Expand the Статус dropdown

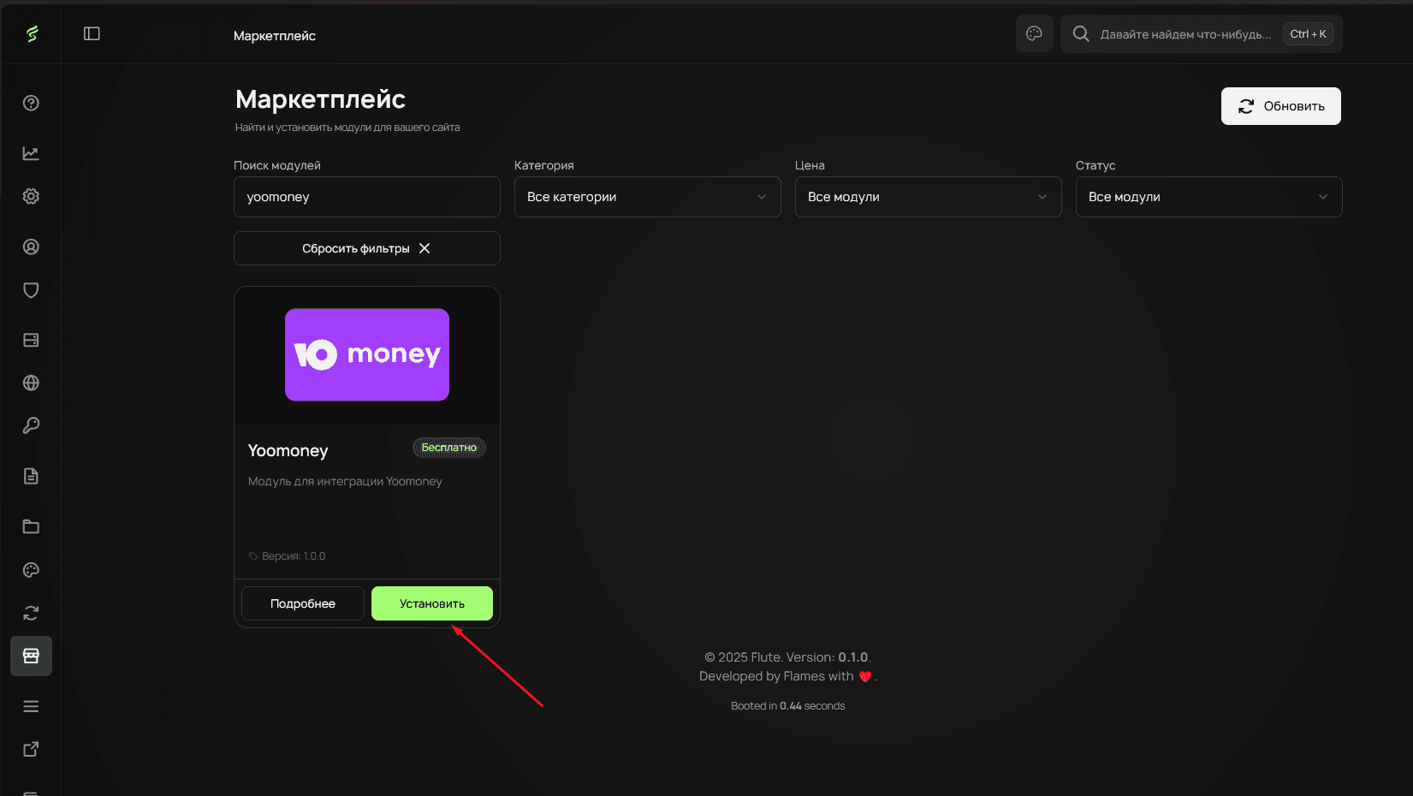click(1208, 197)
